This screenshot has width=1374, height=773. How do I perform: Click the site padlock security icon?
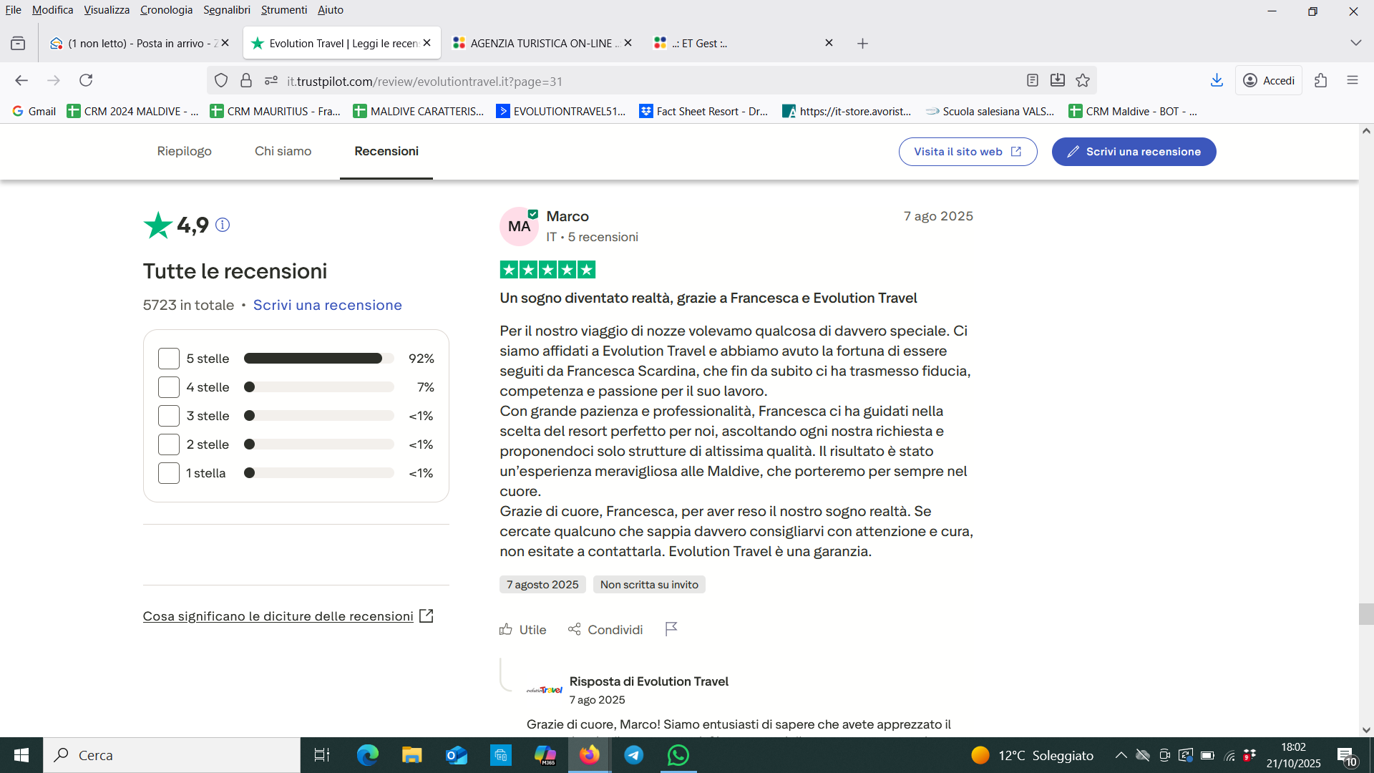pos(246,81)
